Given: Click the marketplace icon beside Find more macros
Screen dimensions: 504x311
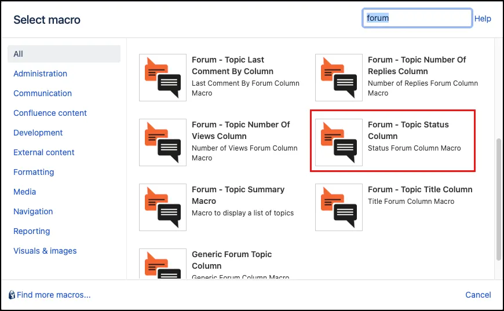Looking at the screenshot, I should click(x=12, y=295).
